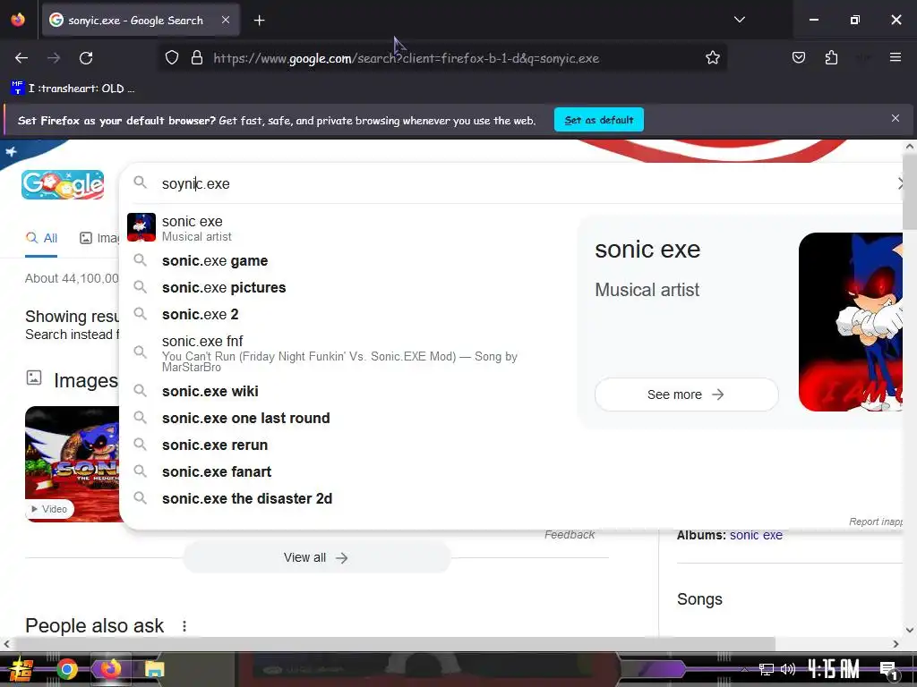Screen dimensions: 917x687
Task: Click the Firefox icon left of the tab strip
Action: [18, 20]
